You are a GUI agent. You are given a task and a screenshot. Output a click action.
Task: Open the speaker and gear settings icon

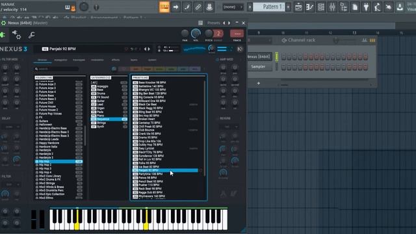pos(16,34)
